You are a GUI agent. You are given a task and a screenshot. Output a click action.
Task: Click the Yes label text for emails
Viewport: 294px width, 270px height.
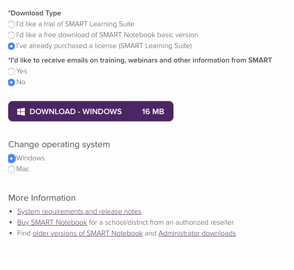point(22,71)
